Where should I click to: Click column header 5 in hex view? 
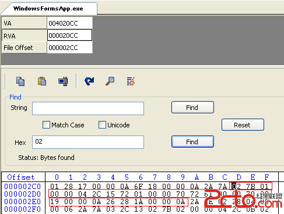pyautogui.click(x=127, y=177)
